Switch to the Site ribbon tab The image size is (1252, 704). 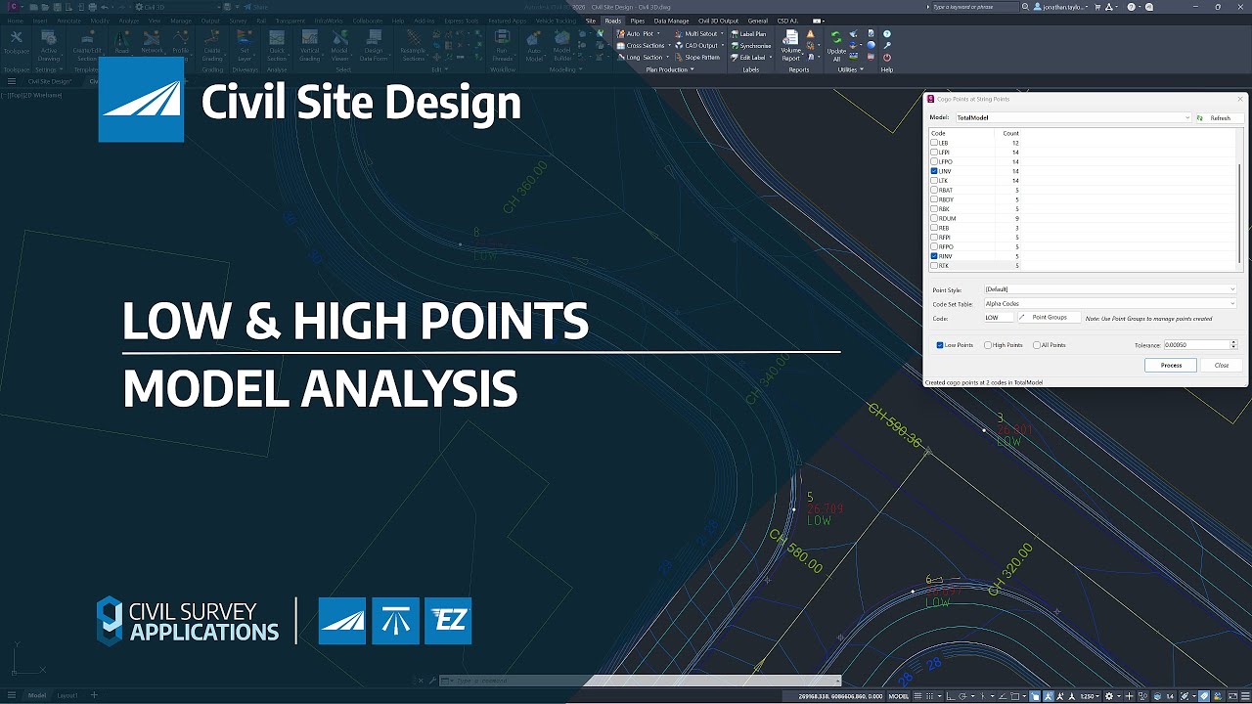click(x=591, y=21)
